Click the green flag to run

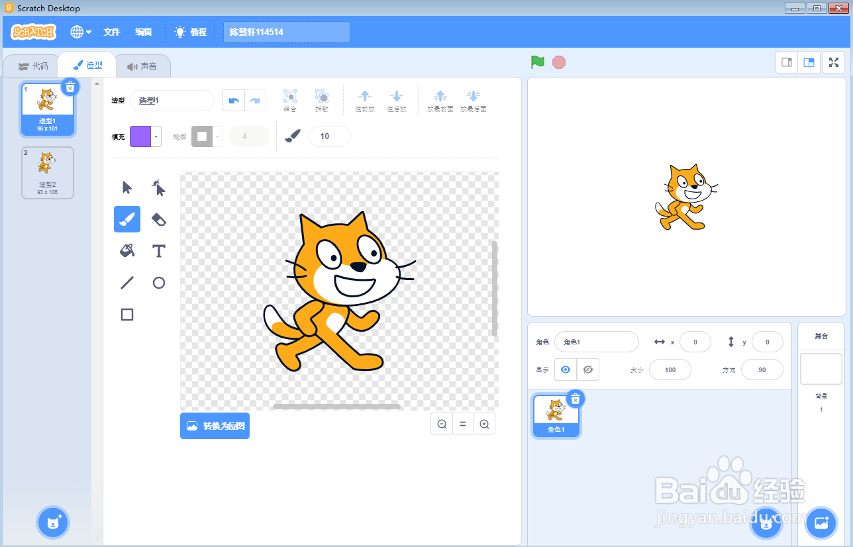(x=538, y=62)
